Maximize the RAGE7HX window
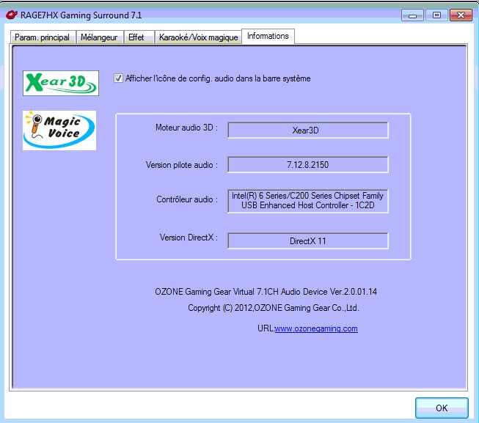The image size is (479, 423). point(436,15)
